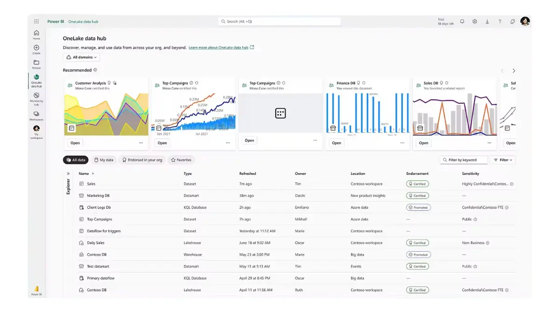Expand the Explorer pane
The height and width of the screenshot is (314, 559).
(68, 174)
